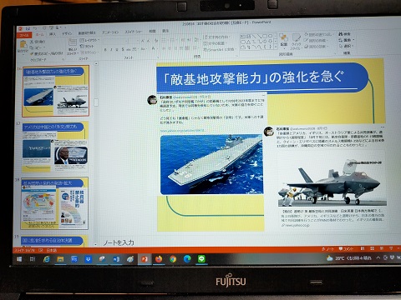Open the shape effects (図形の効果) dropdown
This screenshot has width=401, height=300.
click(317, 47)
